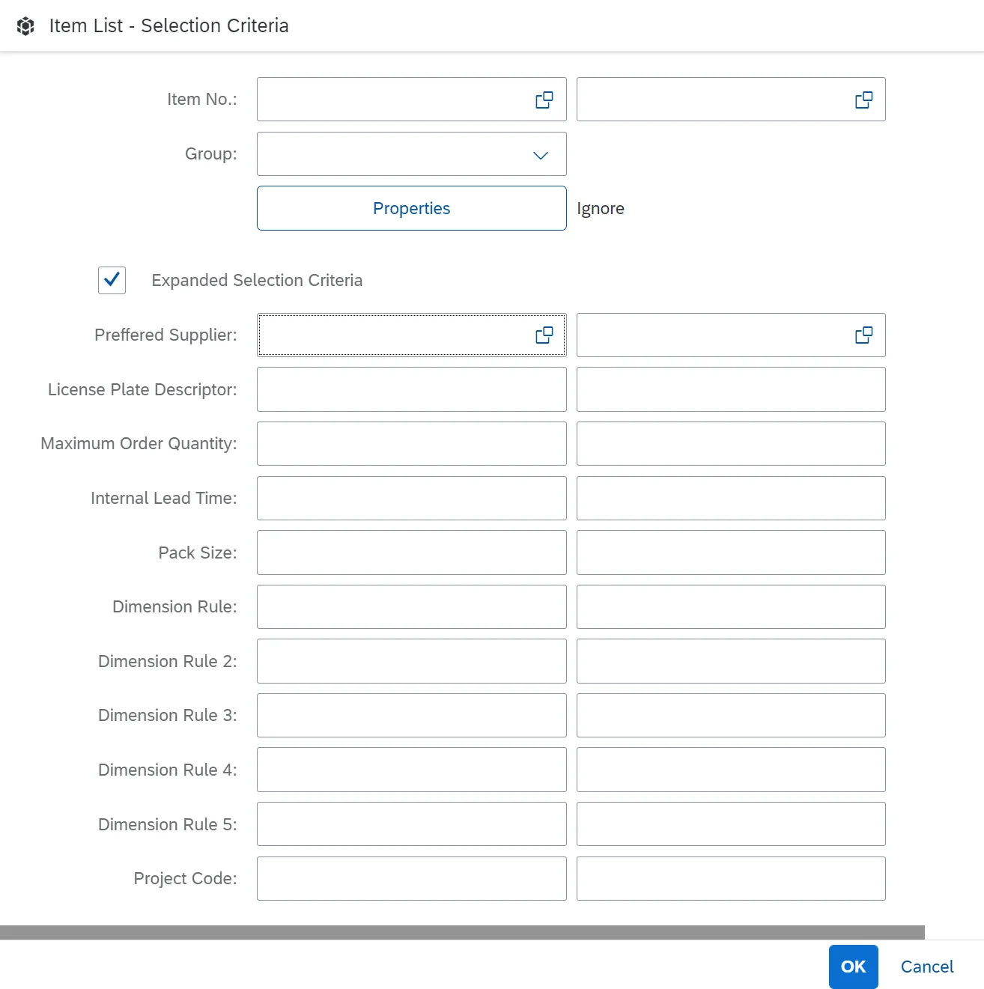
Task: Click the first Project Code field
Action: coord(411,878)
